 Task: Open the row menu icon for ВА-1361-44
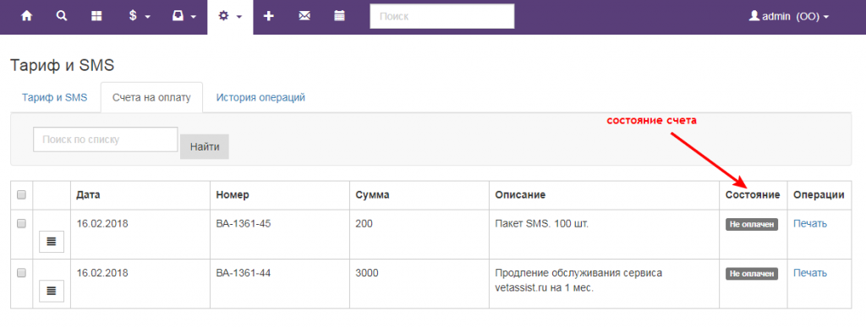pos(52,291)
